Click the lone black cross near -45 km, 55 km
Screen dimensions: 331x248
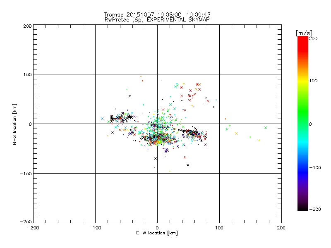[x=130, y=96]
